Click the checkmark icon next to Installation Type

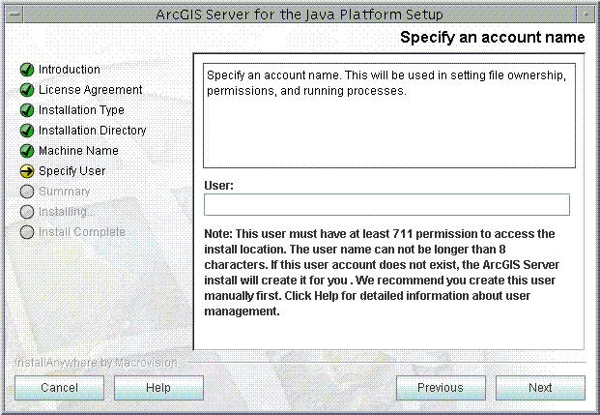coord(27,110)
